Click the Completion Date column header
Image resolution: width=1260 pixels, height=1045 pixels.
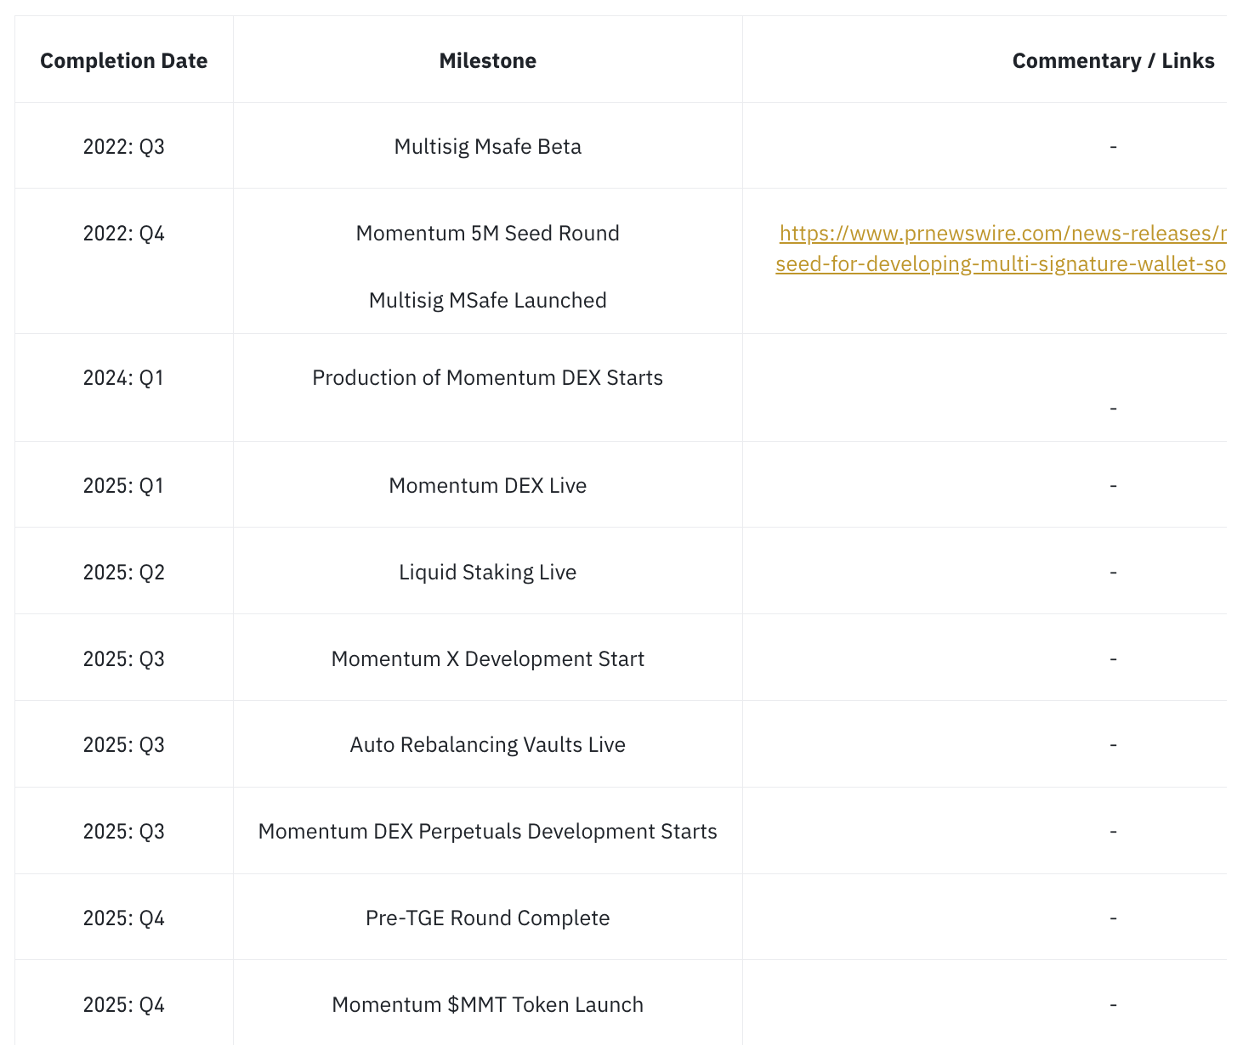click(x=124, y=61)
